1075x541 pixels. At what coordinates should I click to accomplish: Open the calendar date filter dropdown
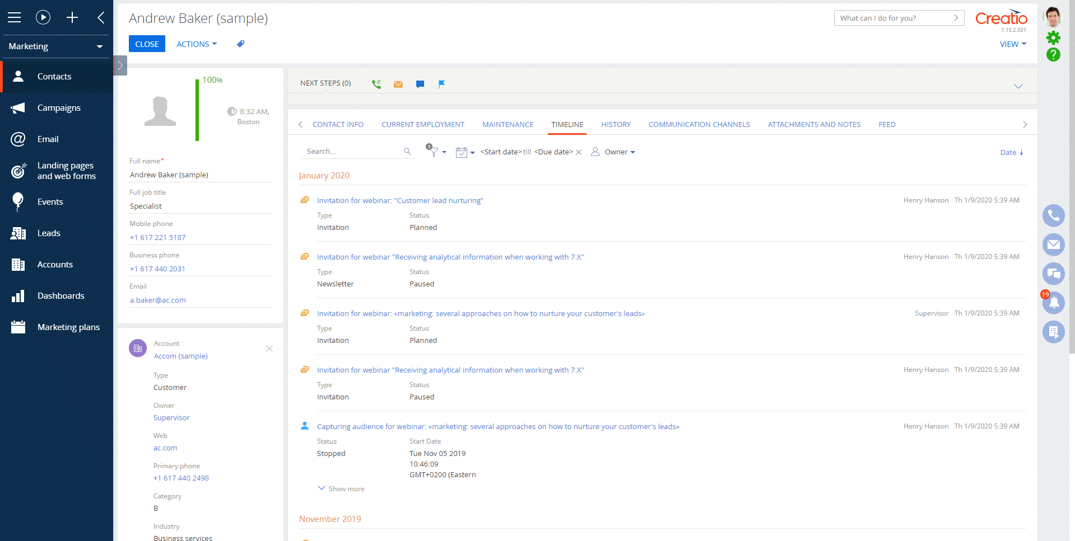(x=465, y=152)
